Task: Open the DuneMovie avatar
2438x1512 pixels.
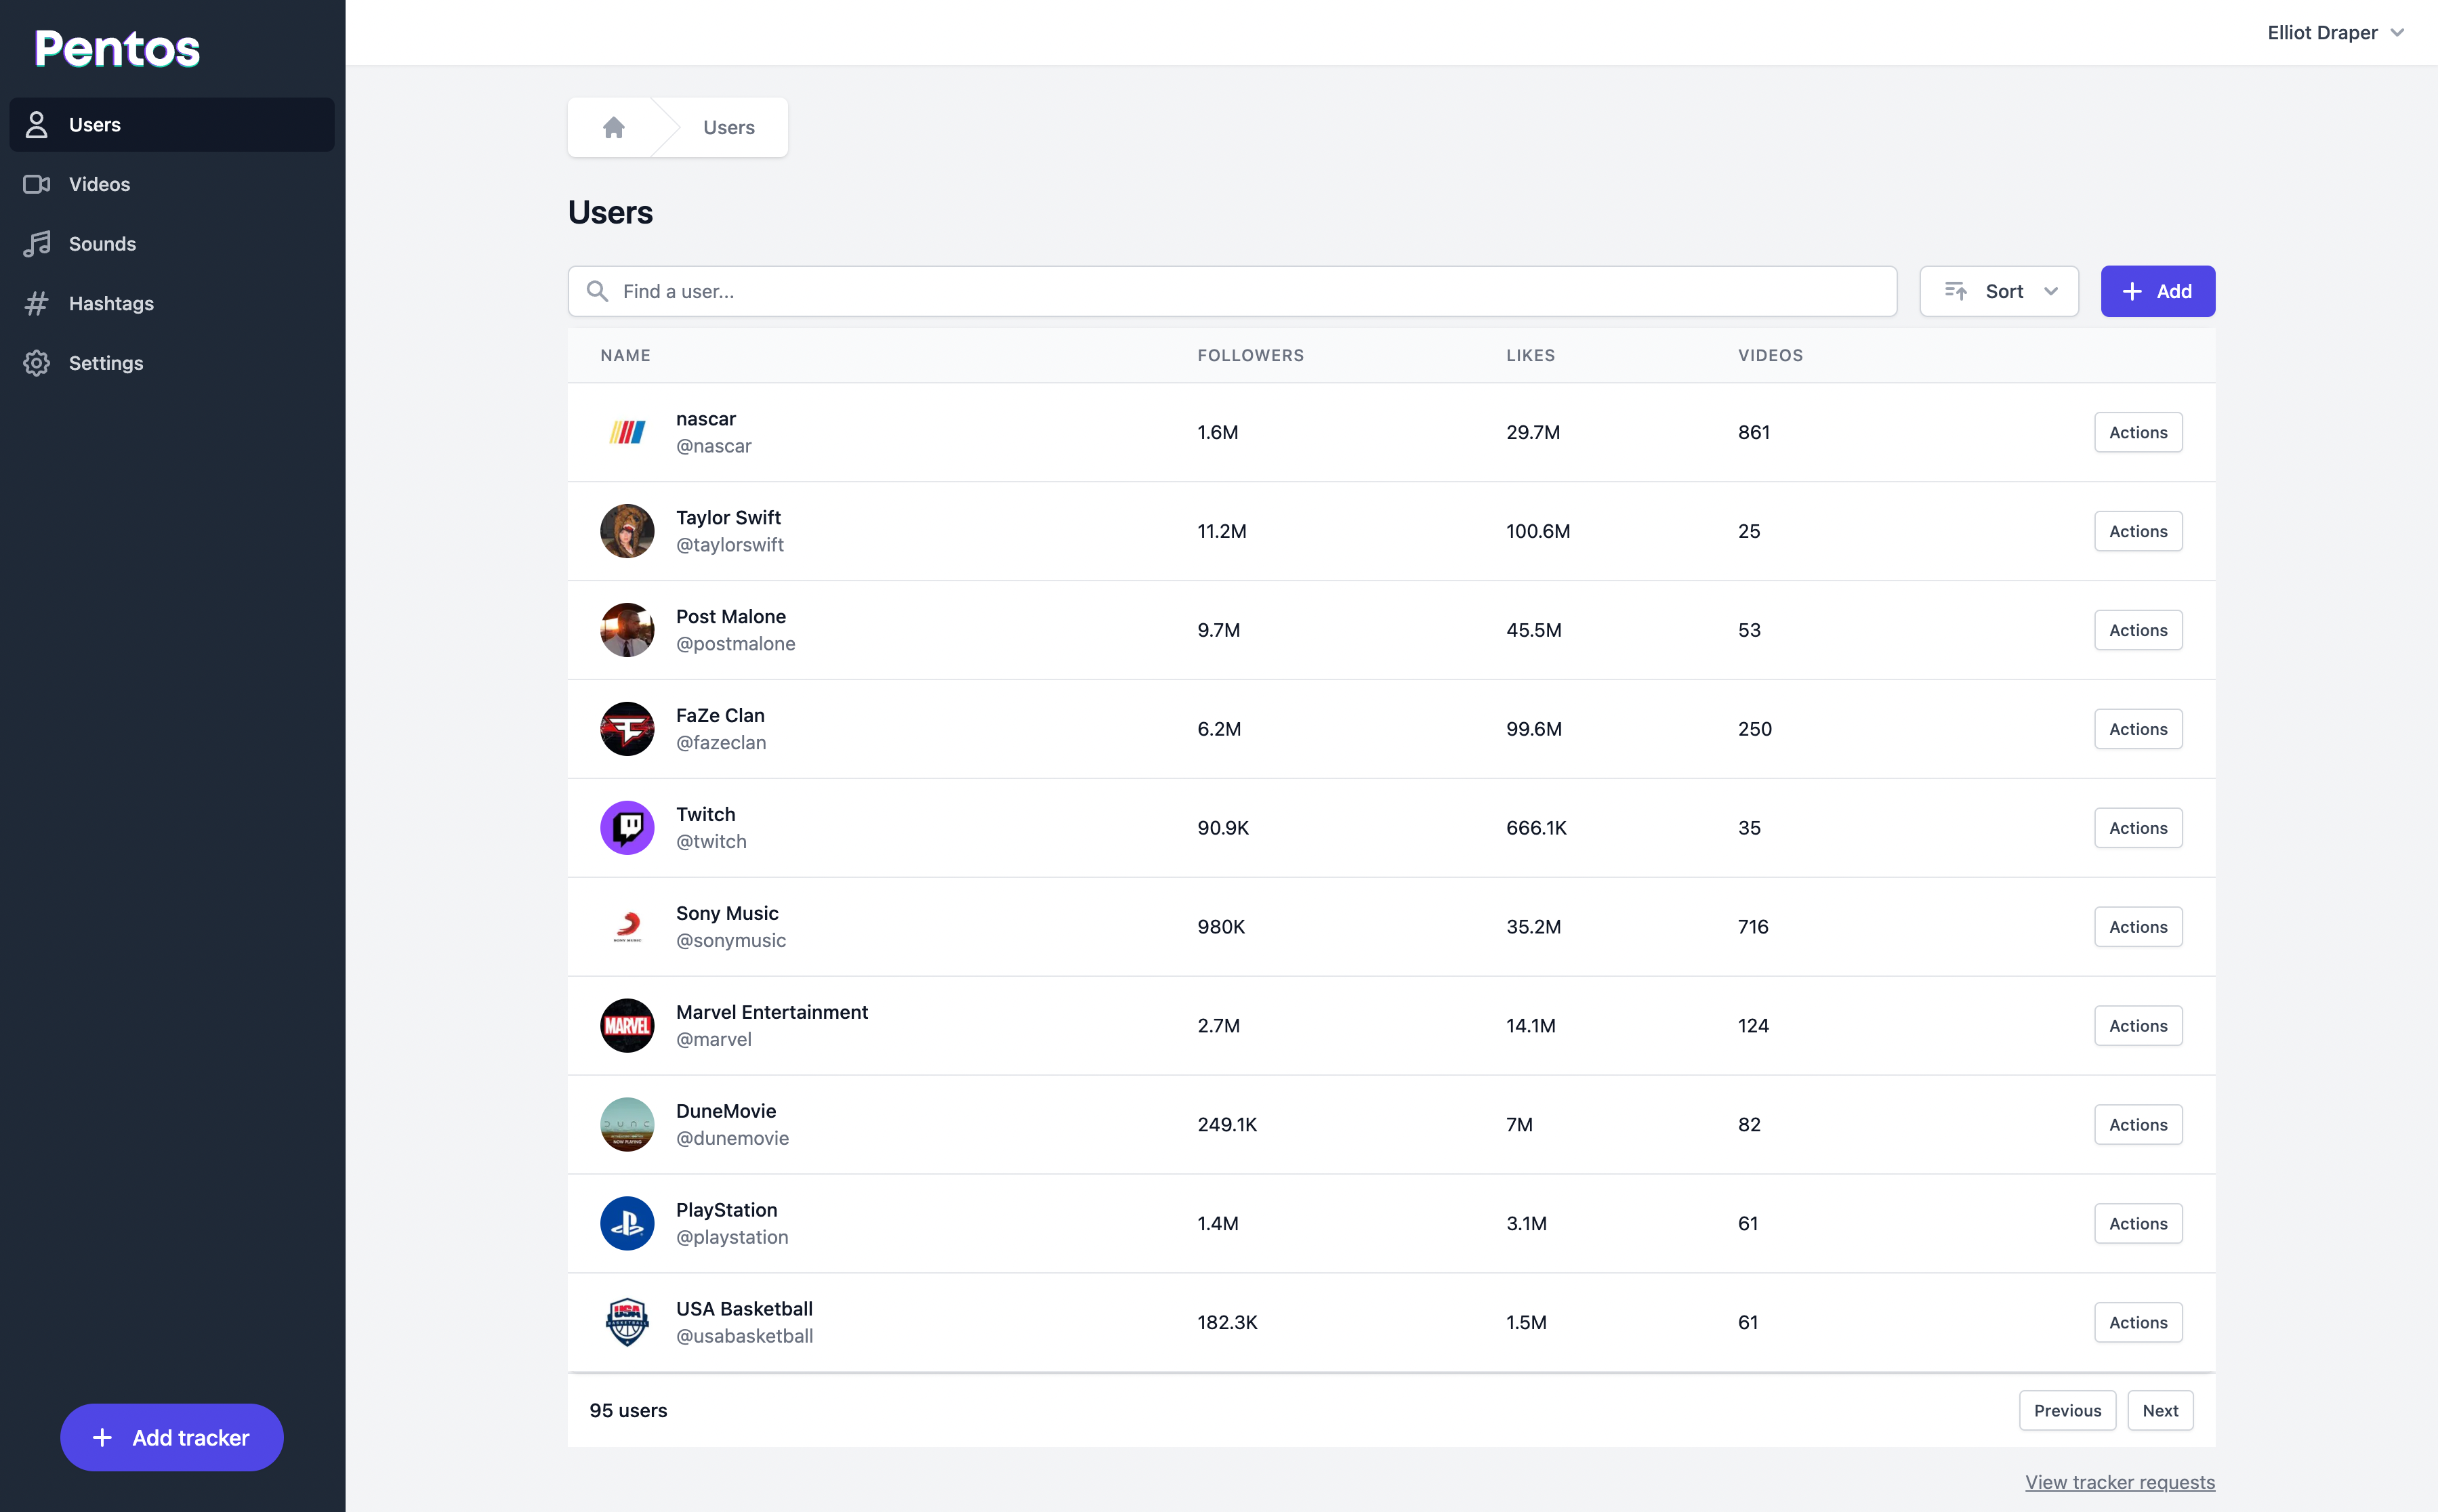Action: [627, 1125]
